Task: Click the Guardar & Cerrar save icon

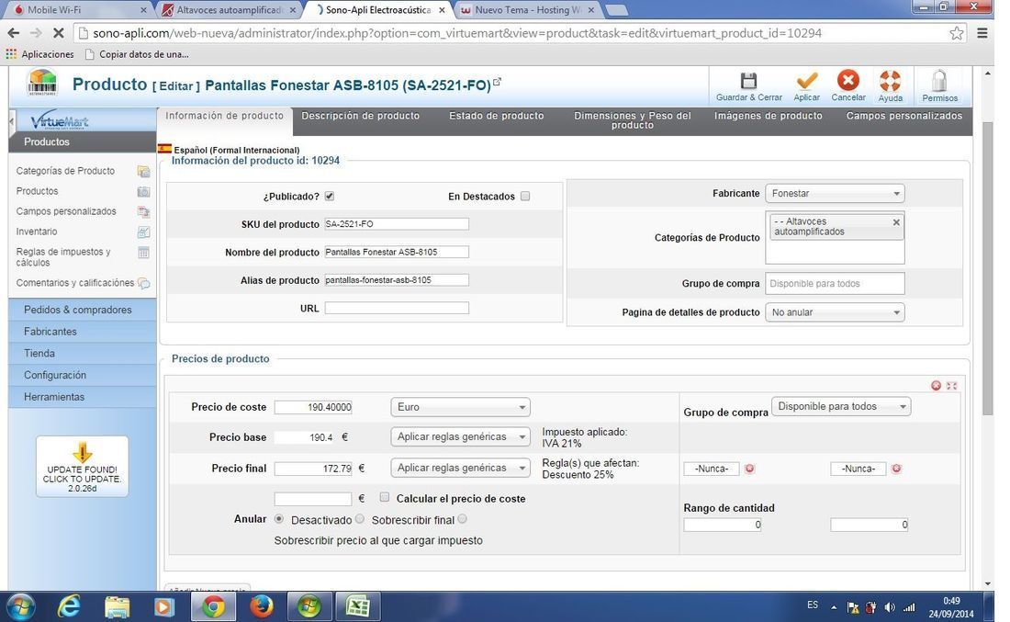Action: tap(748, 81)
